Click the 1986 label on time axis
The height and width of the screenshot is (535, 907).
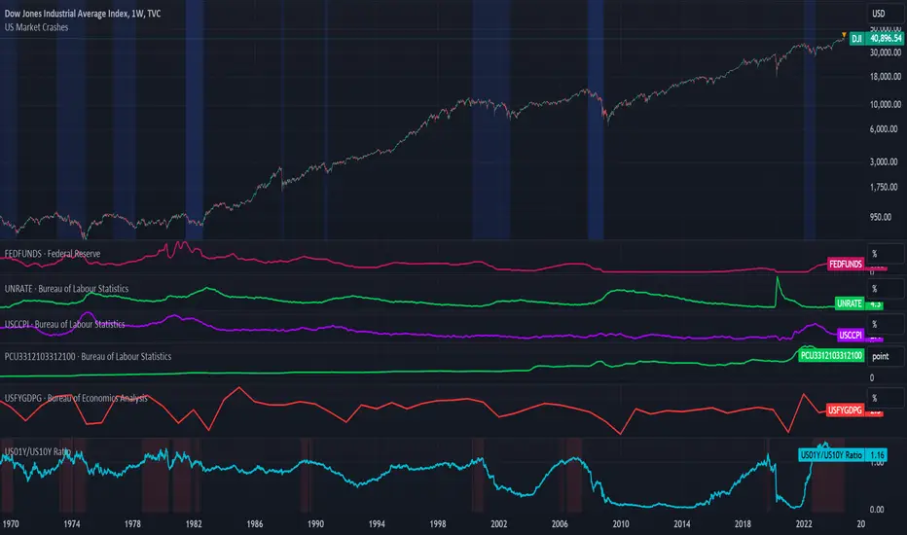[x=255, y=523]
